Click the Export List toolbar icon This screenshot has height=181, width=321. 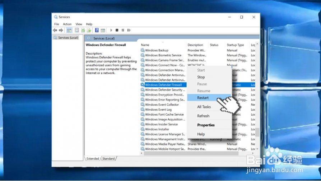pyautogui.click(x=89, y=30)
